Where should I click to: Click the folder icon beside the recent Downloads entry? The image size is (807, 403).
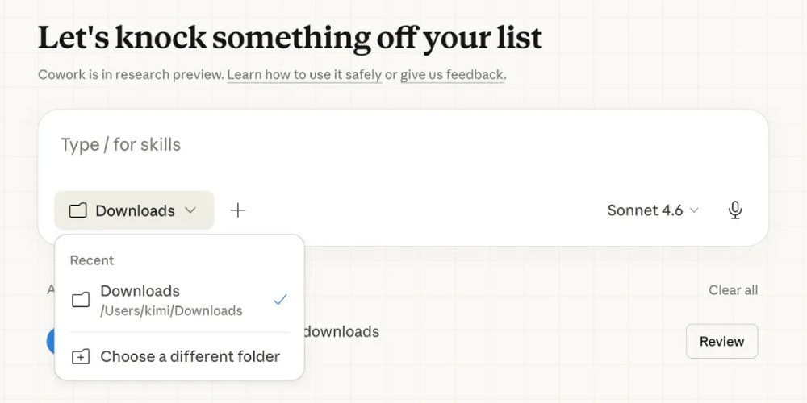81,300
